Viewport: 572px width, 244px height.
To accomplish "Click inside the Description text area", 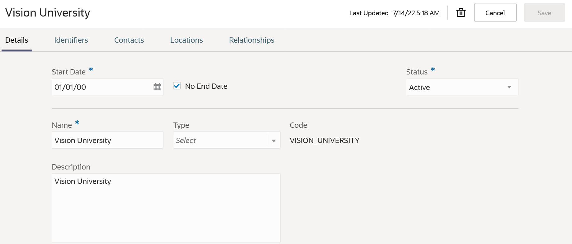I will click(166, 208).
